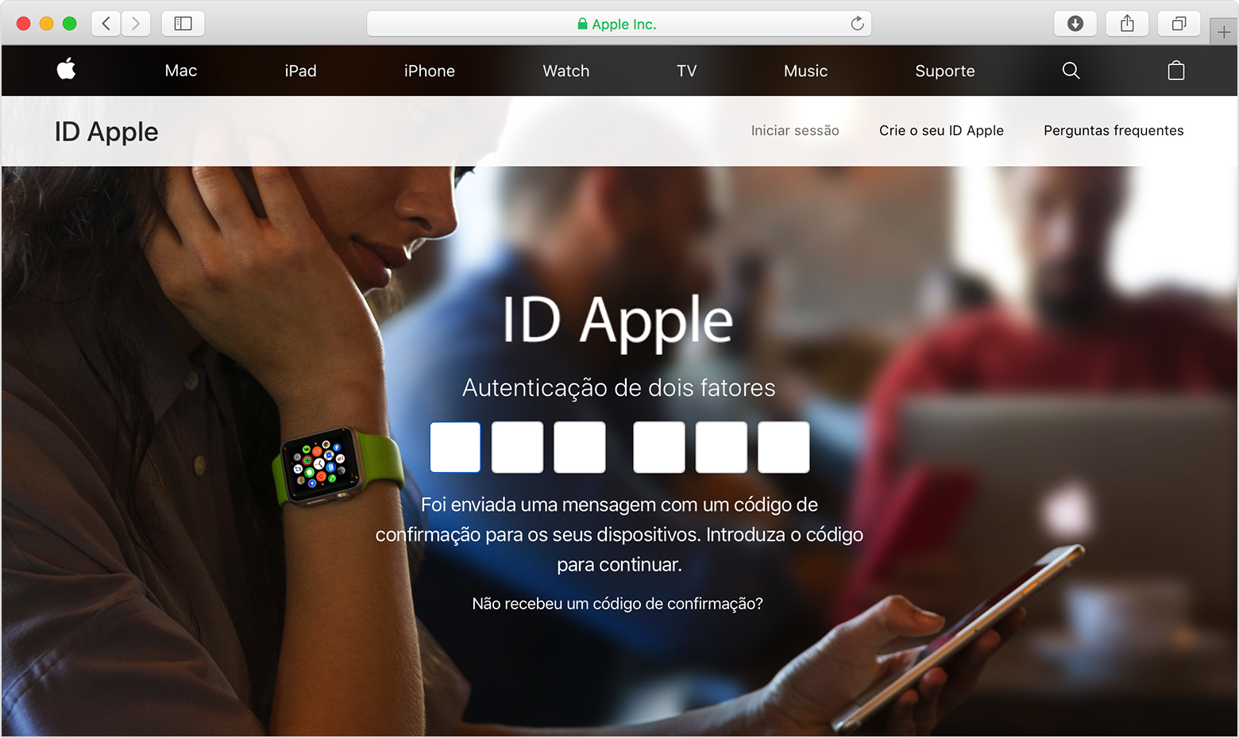Screen dimensions: 1239x738
Task: Open the iPad menu item
Action: 301,71
